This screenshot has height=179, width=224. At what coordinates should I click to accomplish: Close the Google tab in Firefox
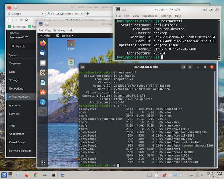point(42,14)
